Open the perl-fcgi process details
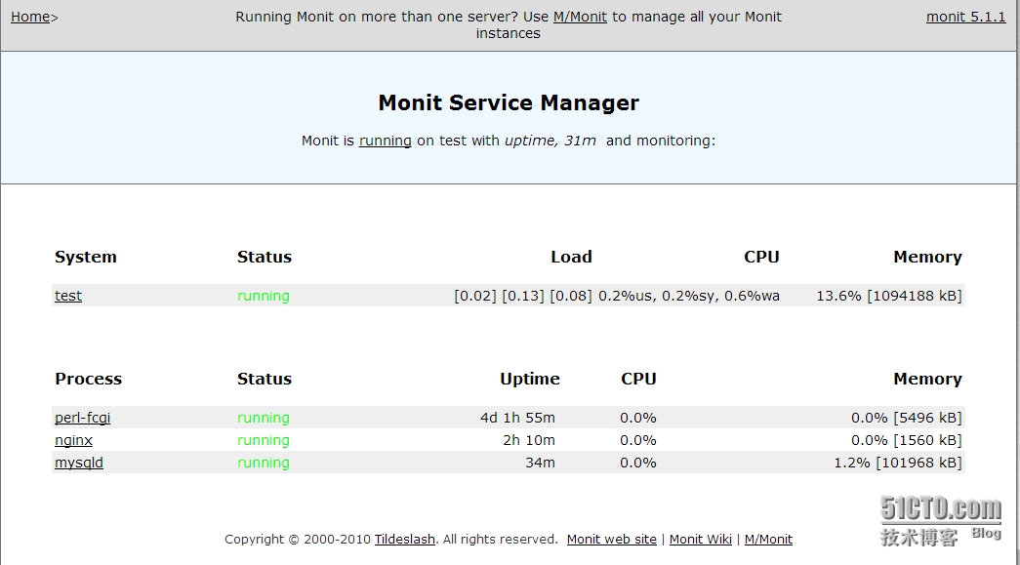 [x=83, y=418]
